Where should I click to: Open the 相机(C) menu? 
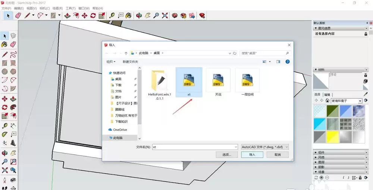pyautogui.click(x=44, y=8)
